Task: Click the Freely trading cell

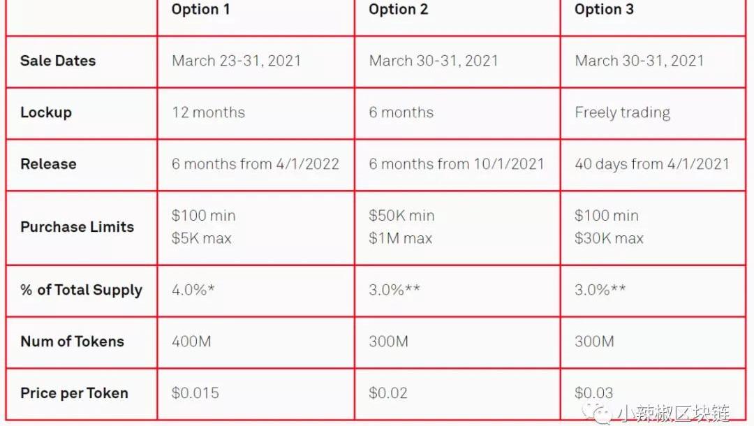Action: [x=622, y=112]
